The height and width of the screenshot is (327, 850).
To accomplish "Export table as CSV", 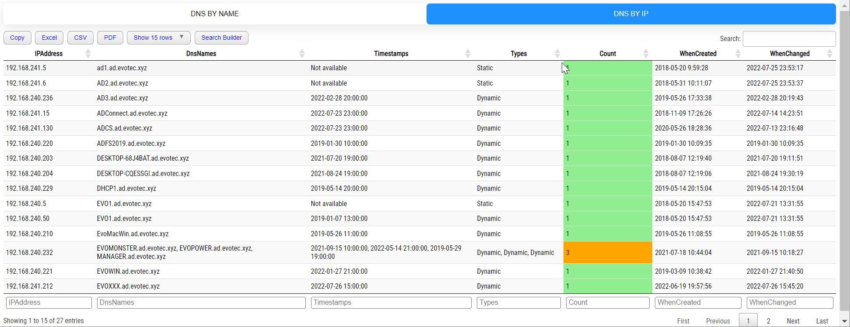I will click(x=80, y=38).
